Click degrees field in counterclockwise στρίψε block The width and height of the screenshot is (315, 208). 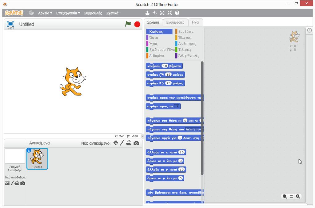168,83
